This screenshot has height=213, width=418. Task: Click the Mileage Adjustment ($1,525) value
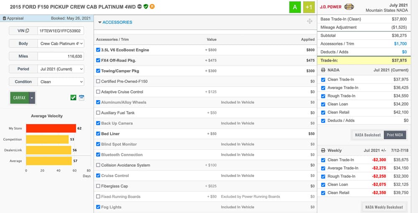click(x=399, y=28)
